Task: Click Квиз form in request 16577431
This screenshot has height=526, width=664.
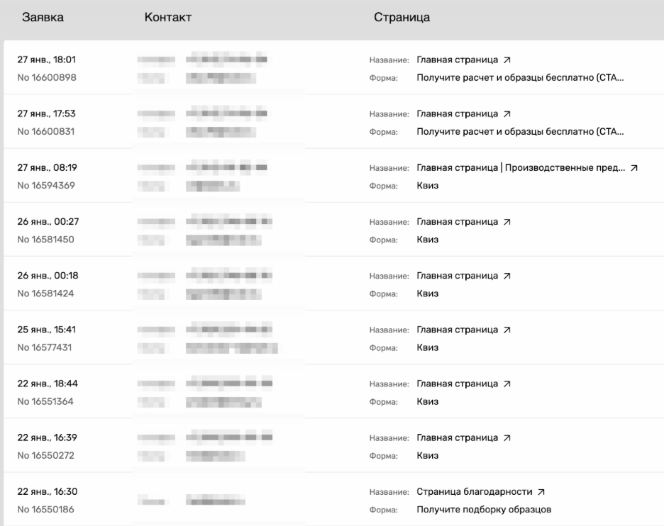Action: [427, 347]
